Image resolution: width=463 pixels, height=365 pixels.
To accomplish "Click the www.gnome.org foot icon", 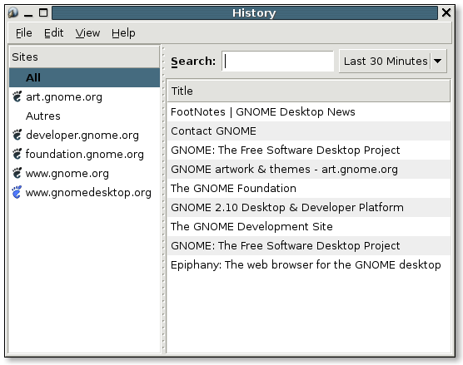I will pos(17,173).
